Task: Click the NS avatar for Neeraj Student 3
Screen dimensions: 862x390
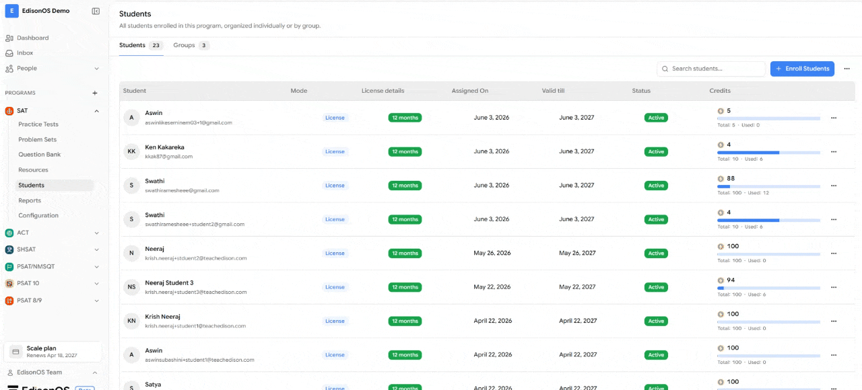Action: point(131,287)
